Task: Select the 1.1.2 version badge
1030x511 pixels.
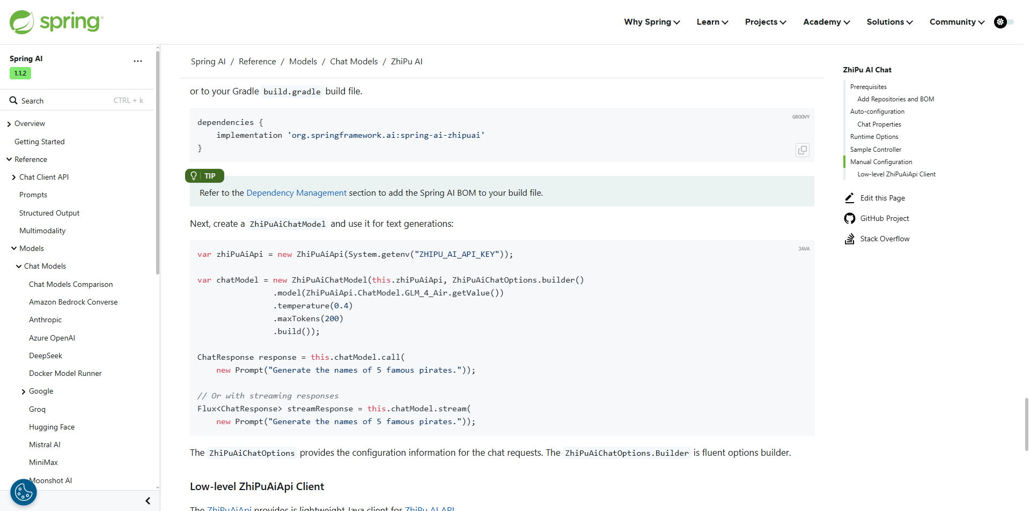Action: [20, 73]
